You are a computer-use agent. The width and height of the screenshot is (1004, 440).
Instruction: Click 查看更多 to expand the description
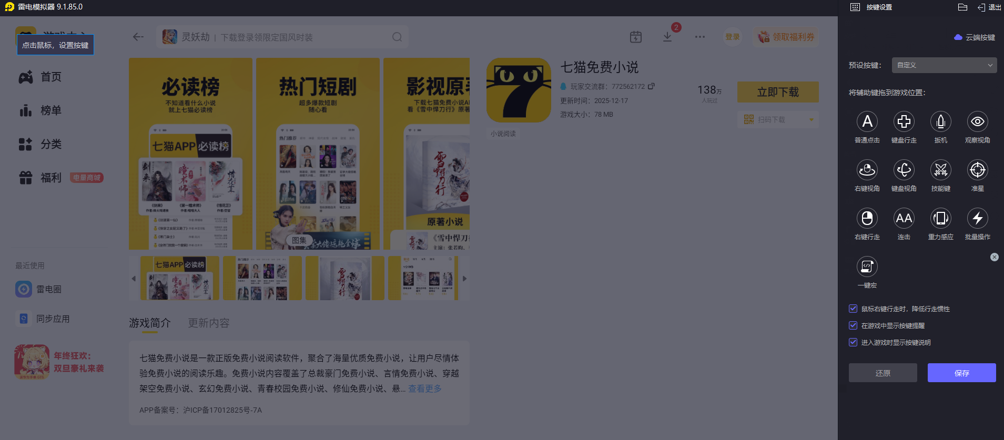point(425,388)
